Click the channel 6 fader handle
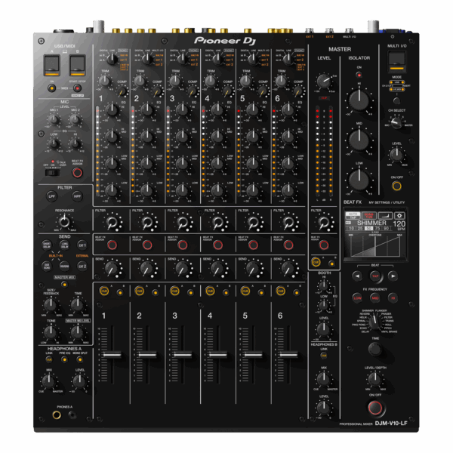Screen dimensions: 453x453 [288, 355]
